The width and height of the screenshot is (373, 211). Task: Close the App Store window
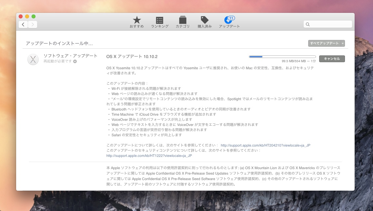pyautogui.click(x=21, y=16)
